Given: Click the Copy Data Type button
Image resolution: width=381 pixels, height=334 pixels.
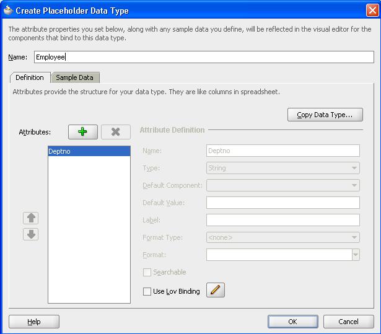Looking at the screenshot, I should 325,115.
